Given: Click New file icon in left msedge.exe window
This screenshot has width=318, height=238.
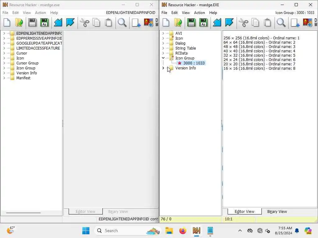Looking at the screenshot, I should coord(7,22).
